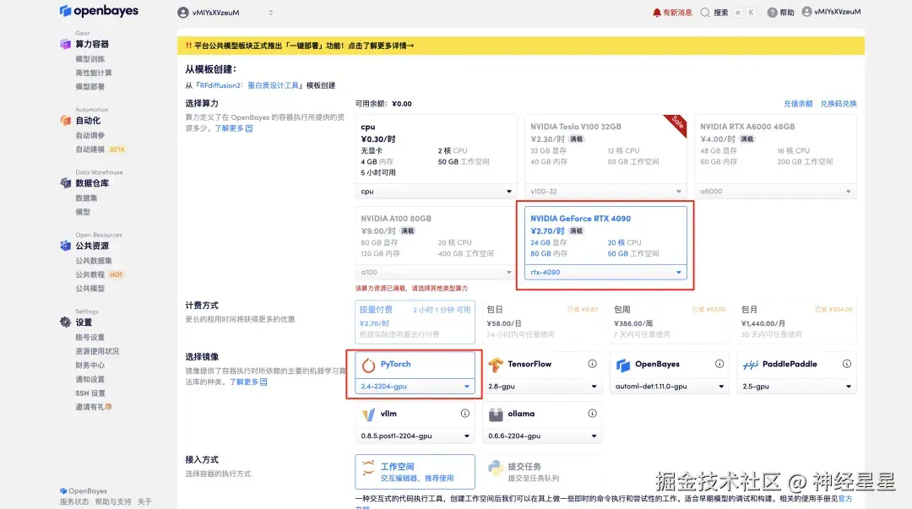Show ollama image info icon
Screen dimensions: 912x509
592,413
